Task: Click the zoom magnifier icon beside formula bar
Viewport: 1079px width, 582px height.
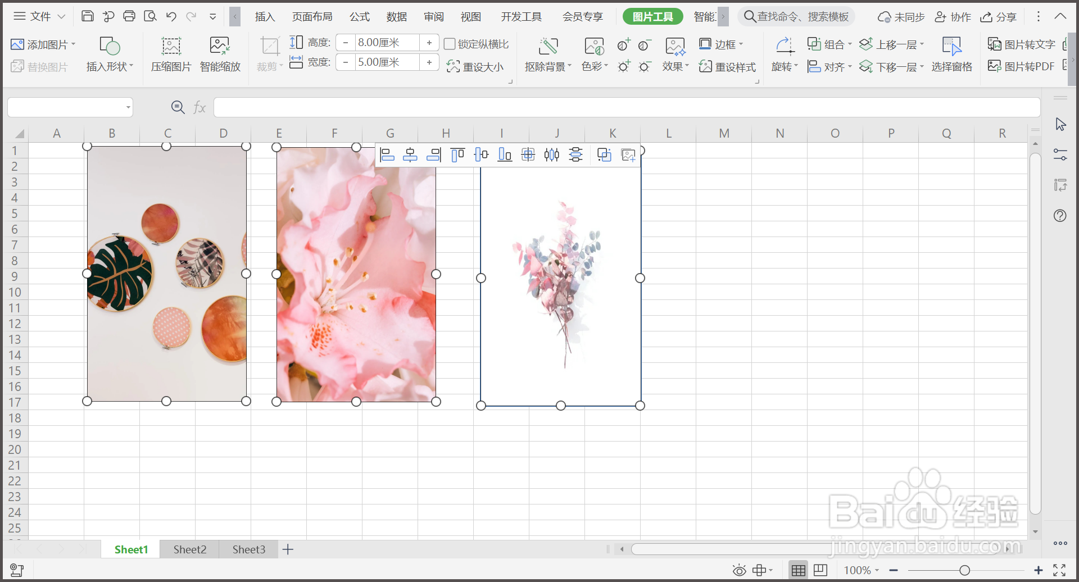Action: [x=178, y=107]
